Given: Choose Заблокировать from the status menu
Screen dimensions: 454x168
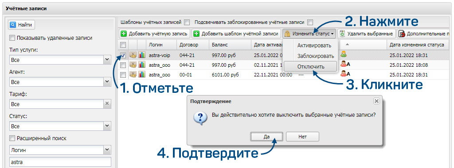Looking at the screenshot, I should tap(316, 56).
